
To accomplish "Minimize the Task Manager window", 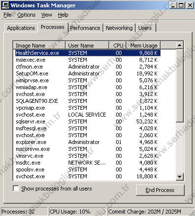I will [x=173, y=5].
